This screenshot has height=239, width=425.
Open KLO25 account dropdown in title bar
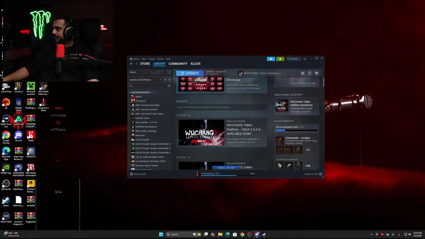tap(295, 59)
